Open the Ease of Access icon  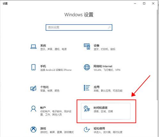(87, 129)
